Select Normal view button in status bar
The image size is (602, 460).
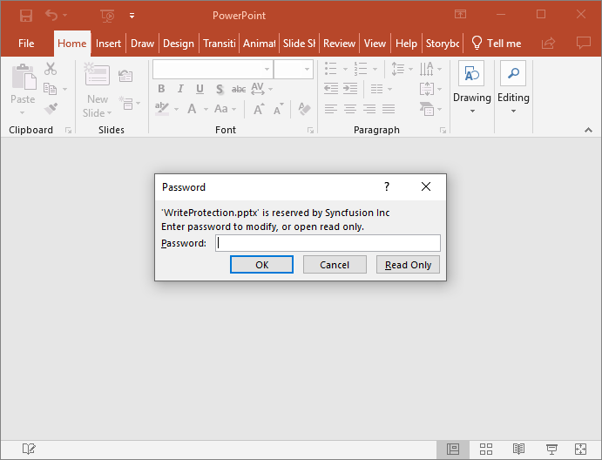point(453,449)
